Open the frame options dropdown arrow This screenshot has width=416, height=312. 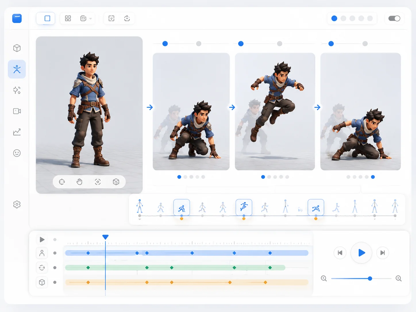click(90, 19)
